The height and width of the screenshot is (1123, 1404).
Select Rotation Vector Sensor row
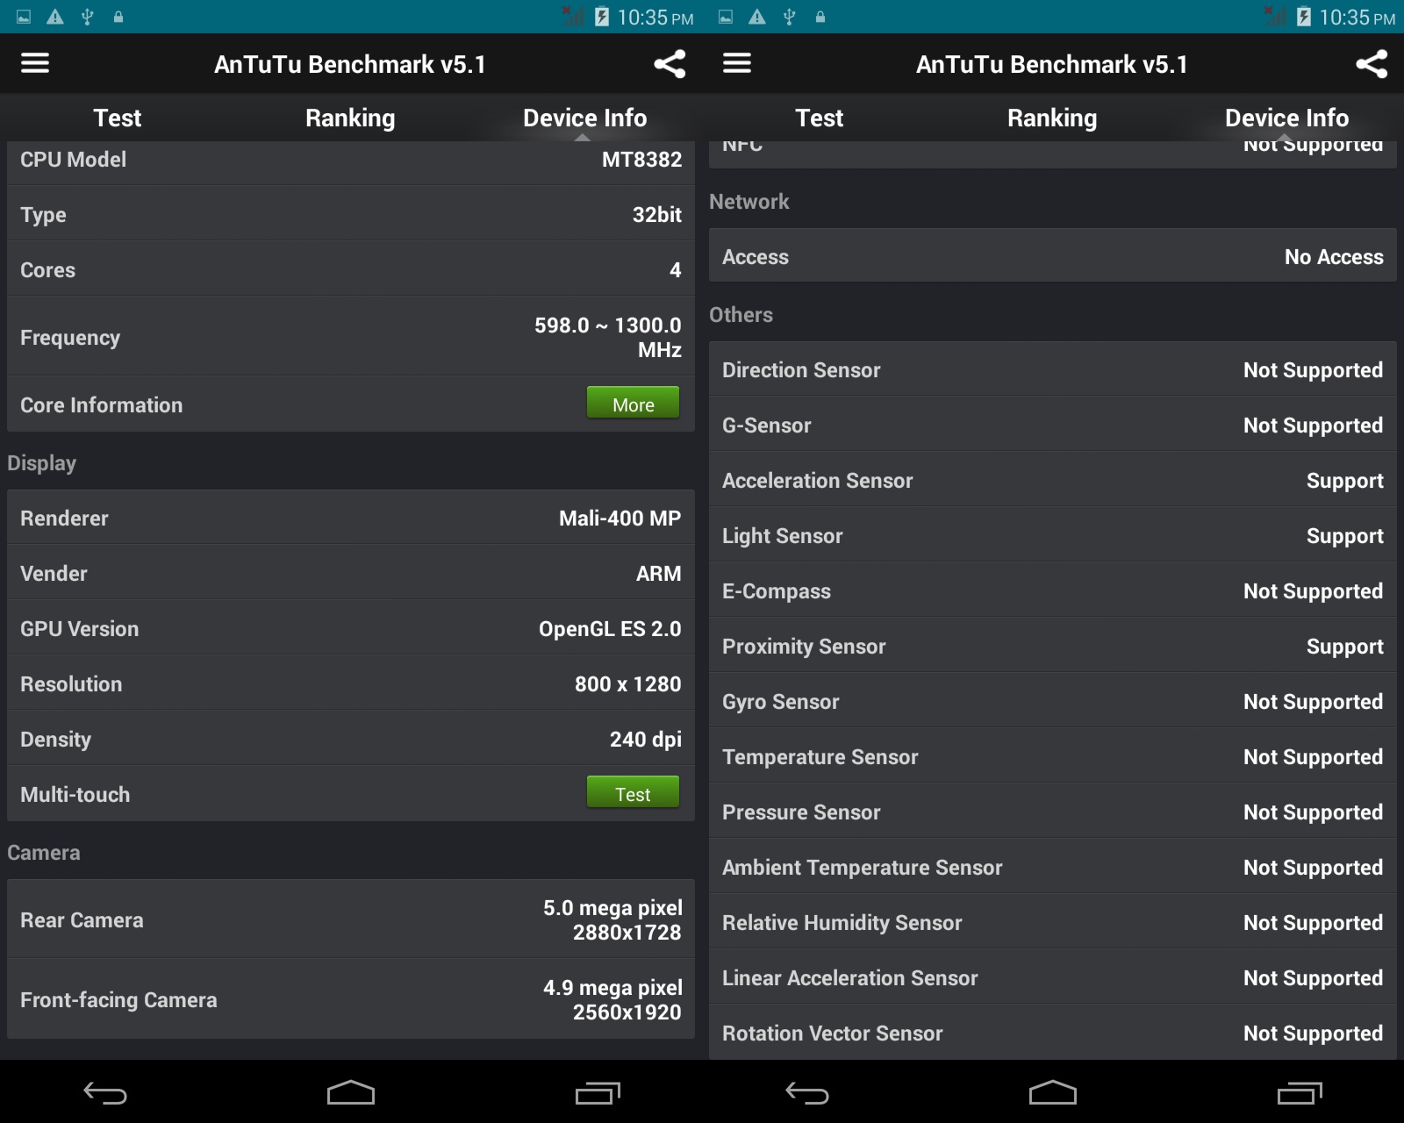coord(1053,1033)
